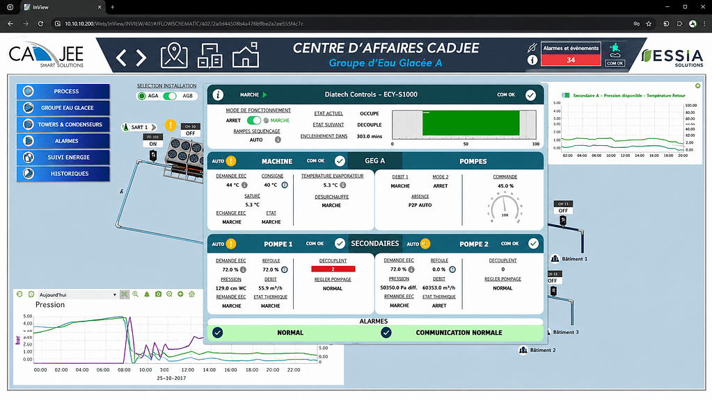Click the Bâtiment 1 building icon
The image size is (712, 400).
pos(555,258)
